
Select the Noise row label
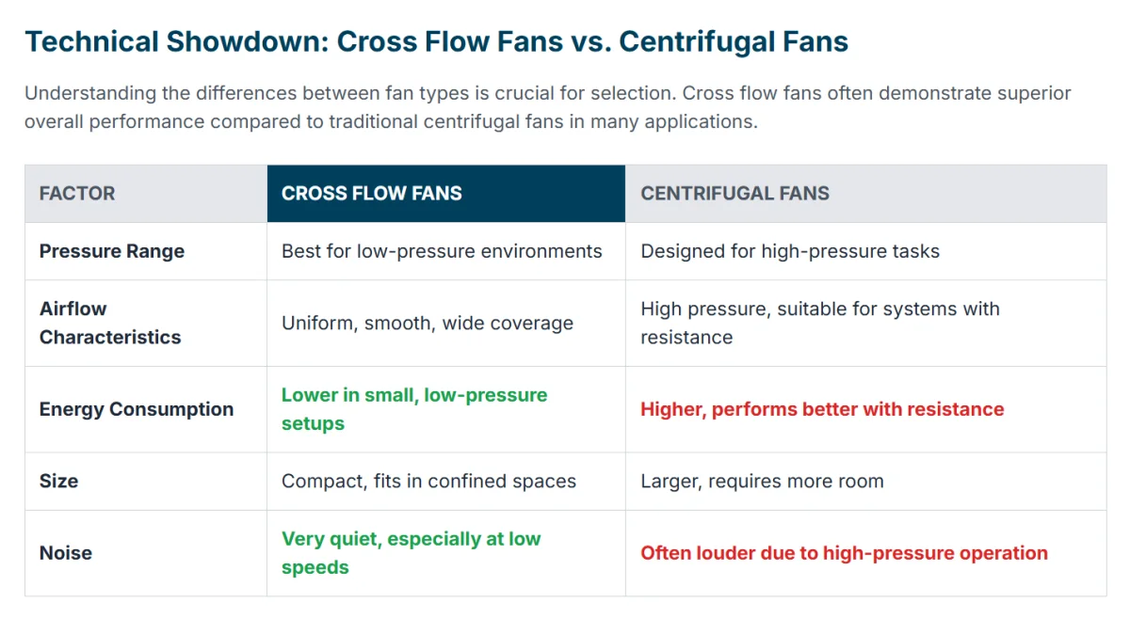pos(66,553)
